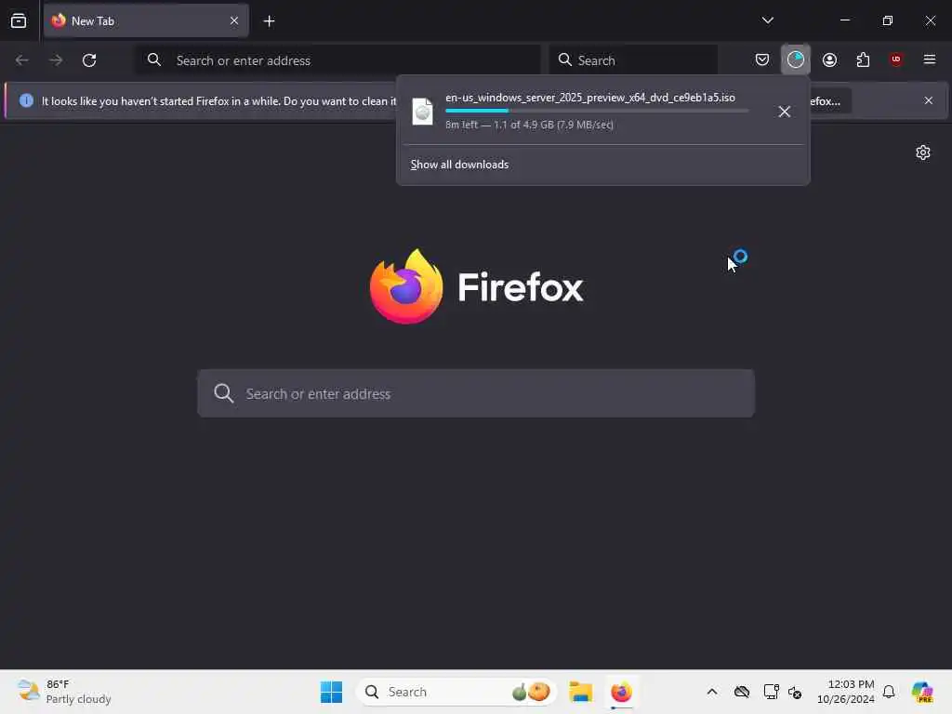Go back one page
This screenshot has width=952, height=714.
click(x=22, y=60)
